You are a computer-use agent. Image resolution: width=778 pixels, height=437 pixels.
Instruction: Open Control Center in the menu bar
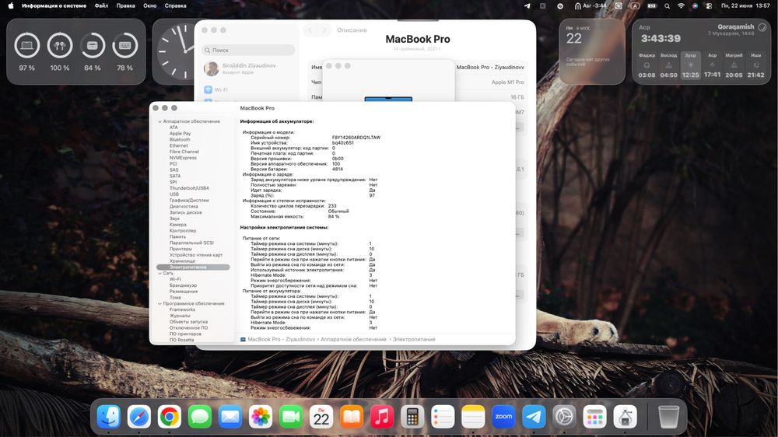pyautogui.click(x=709, y=6)
